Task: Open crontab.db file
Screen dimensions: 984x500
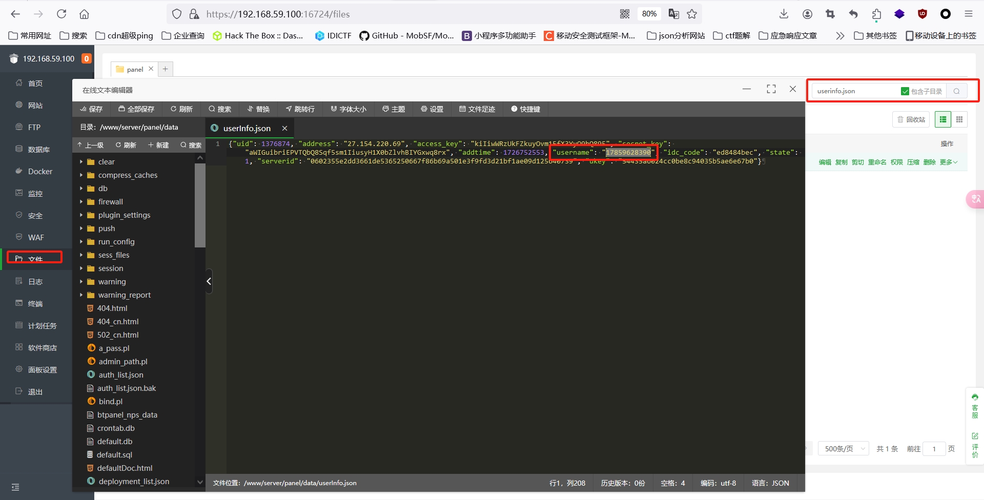Action: tap(116, 428)
